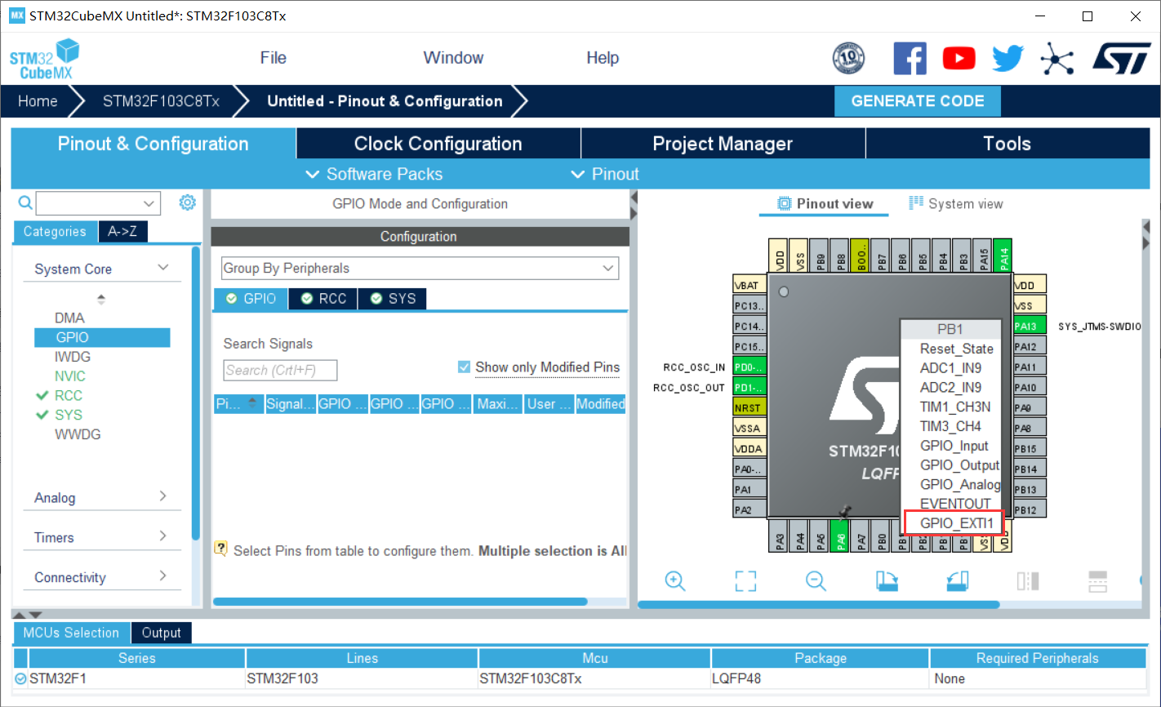Viewport: 1161px width, 707px height.
Task: Open the Facebook icon link
Action: 910,58
